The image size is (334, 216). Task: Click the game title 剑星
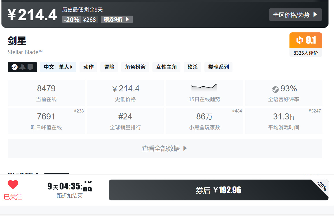(17, 41)
